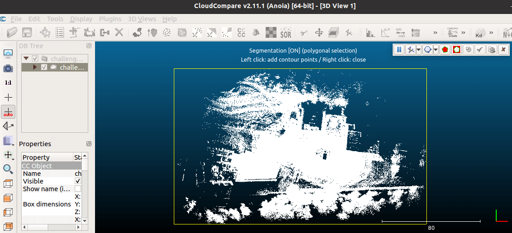The height and width of the screenshot is (233, 512).
Task: Click the magnifier zoom icon in sidebar
Action: pos(8,169)
